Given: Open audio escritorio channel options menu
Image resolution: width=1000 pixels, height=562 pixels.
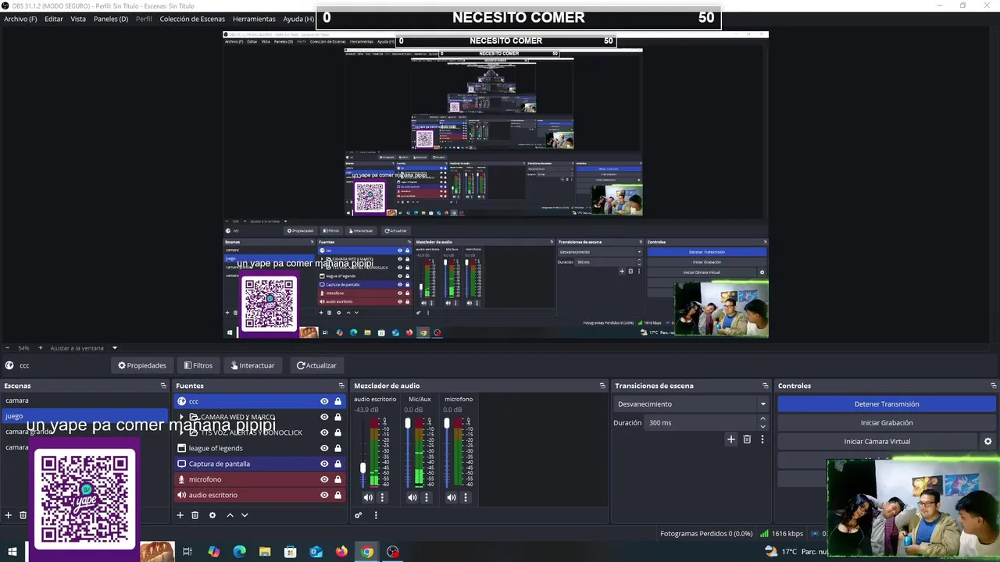Looking at the screenshot, I should 382,497.
